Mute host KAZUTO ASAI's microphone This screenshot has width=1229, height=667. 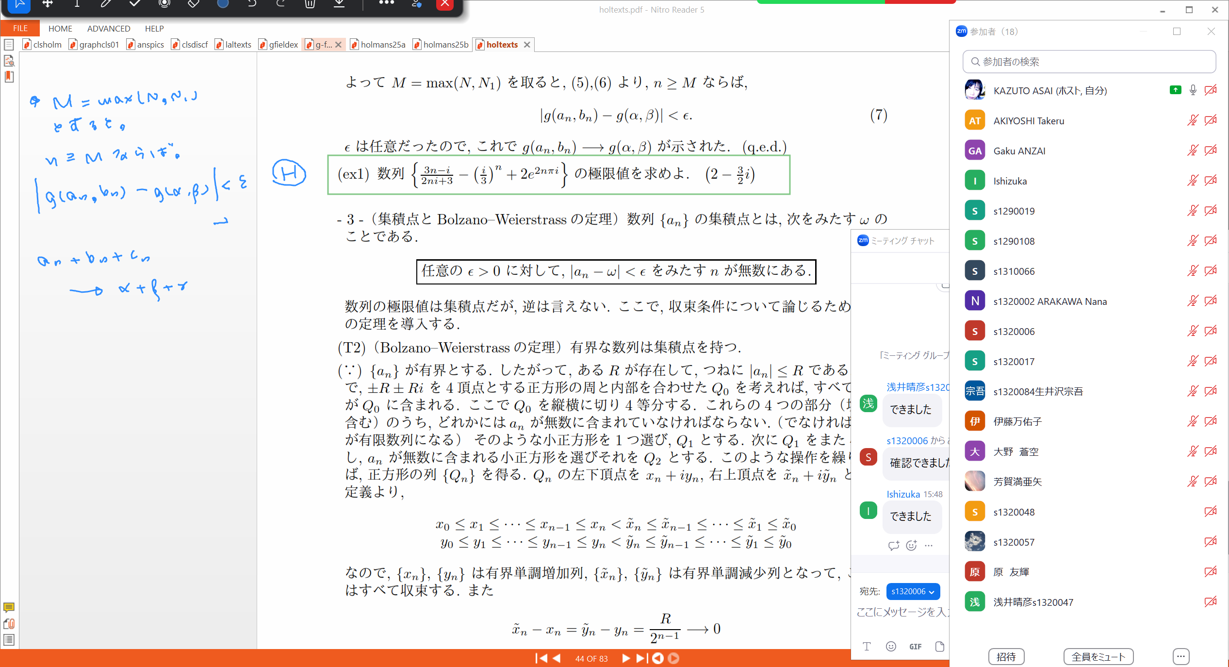tap(1192, 90)
